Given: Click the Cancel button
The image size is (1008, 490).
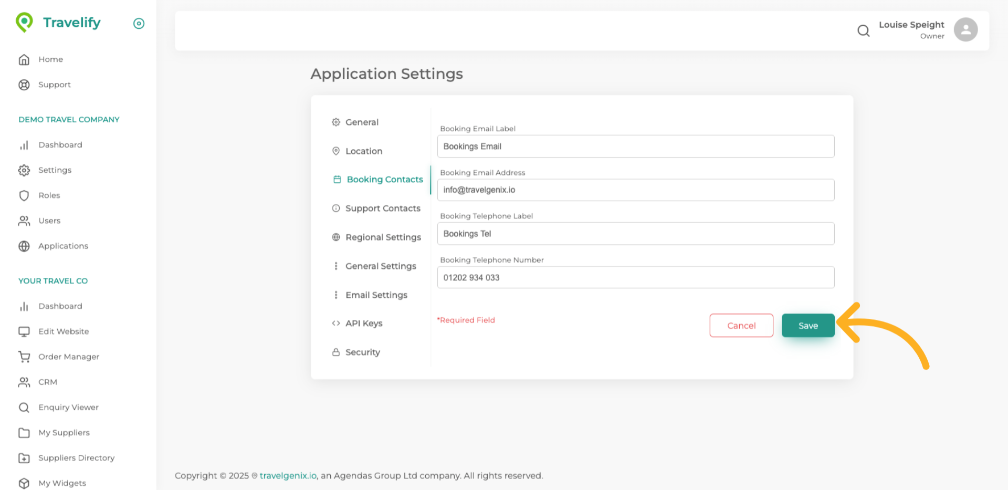Looking at the screenshot, I should tap(741, 326).
